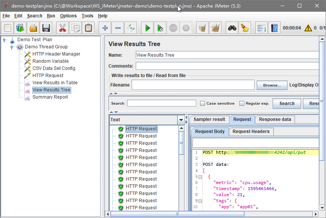Click the Name input field
Screen dimensions: 326x218
[227, 55]
